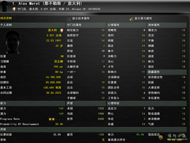
Task: Click the 职业道德 value 16
Action: pyautogui.click(x=184, y=114)
